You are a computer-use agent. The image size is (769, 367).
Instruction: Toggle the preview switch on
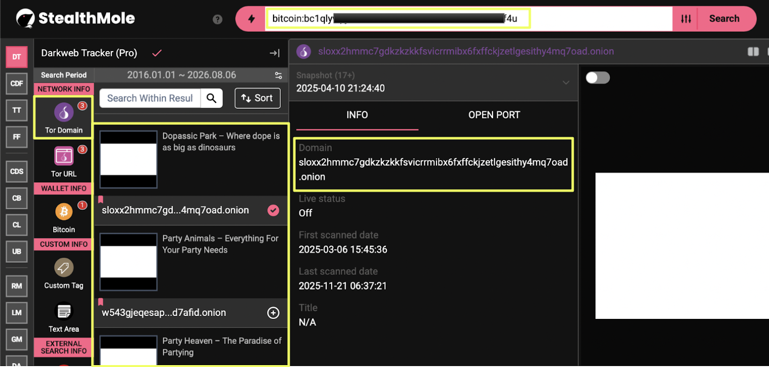coord(598,78)
